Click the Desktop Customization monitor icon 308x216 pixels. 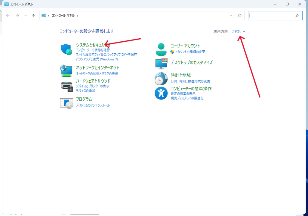161,64
